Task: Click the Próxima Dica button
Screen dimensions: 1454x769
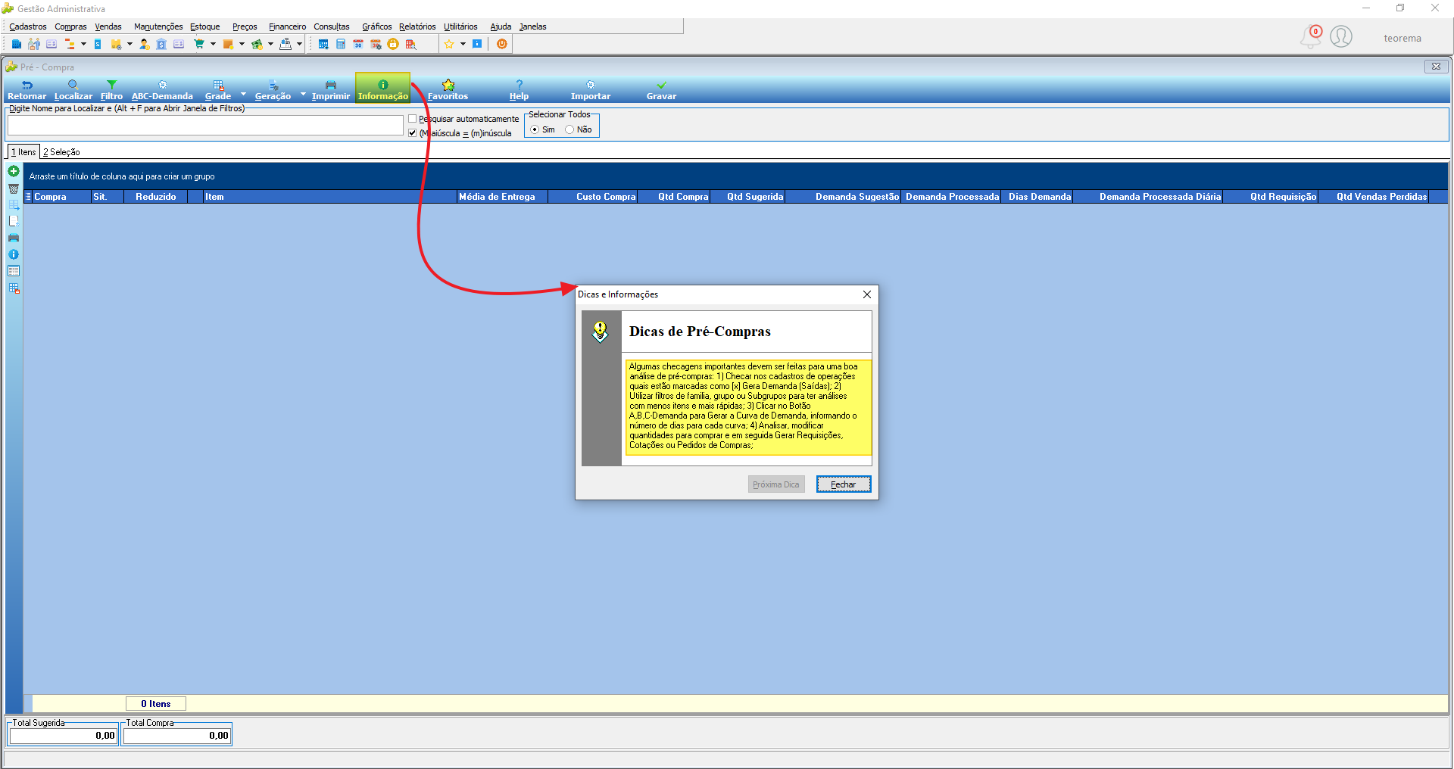Action: (776, 484)
